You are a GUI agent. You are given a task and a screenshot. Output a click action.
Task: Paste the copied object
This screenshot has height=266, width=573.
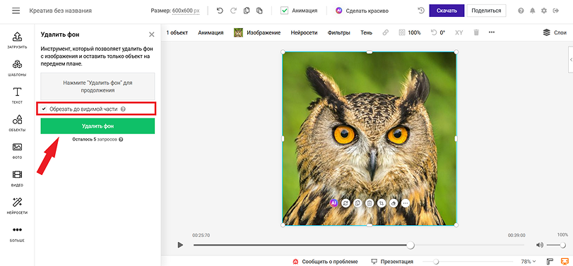pyautogui.click(x=259, y=11)
